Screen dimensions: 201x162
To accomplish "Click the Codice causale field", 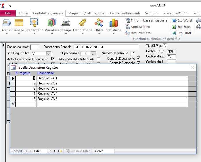I will tap(35, 47).
